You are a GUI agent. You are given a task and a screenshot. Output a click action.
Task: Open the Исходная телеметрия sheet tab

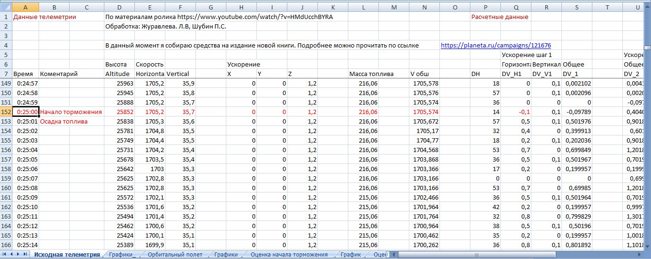click(67, 255)
